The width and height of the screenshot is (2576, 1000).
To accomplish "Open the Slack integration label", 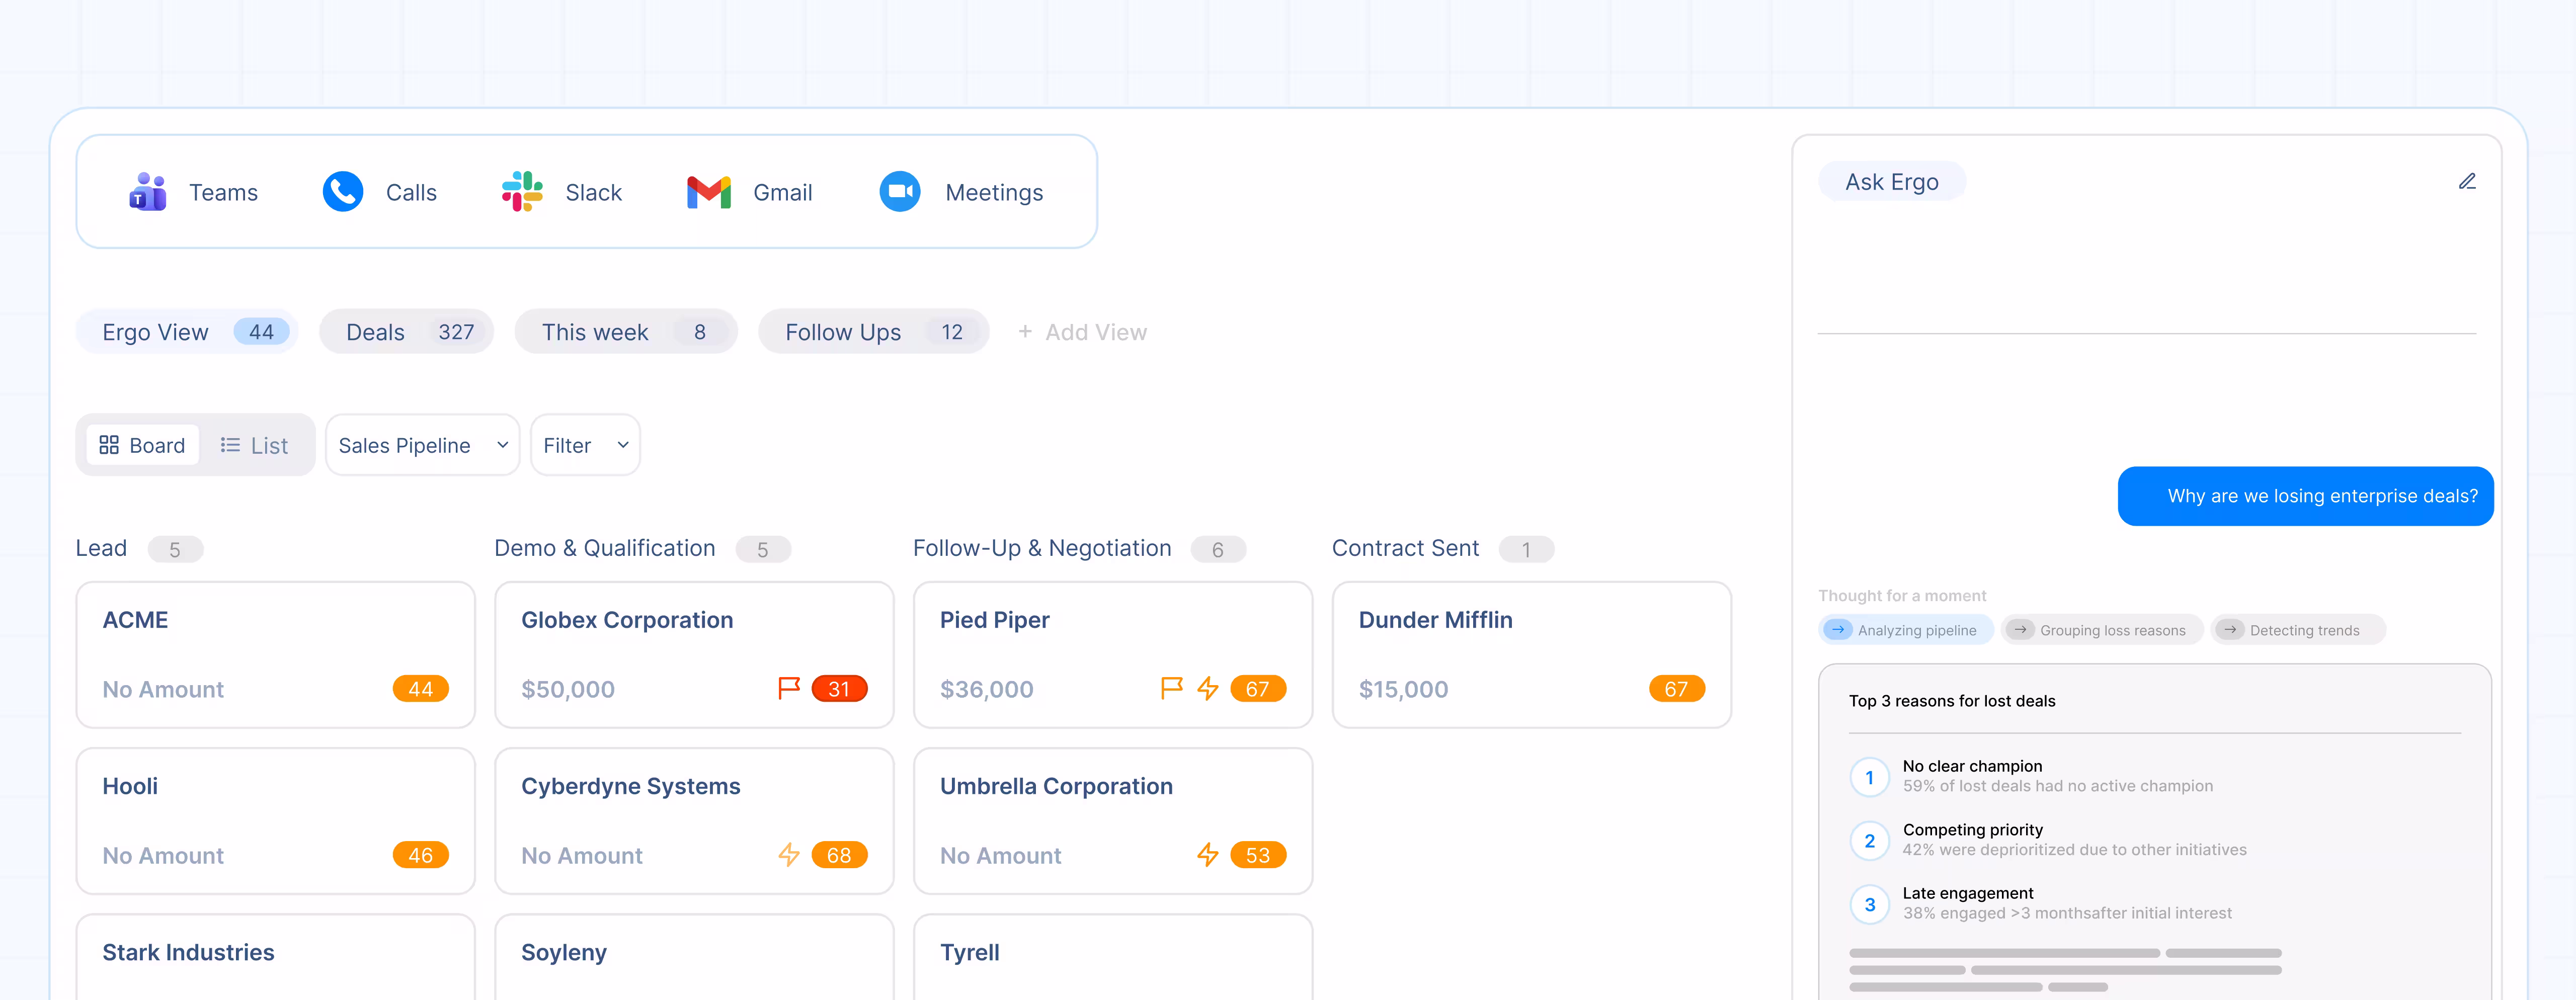I will pyautogui.click(x=594, y=193).
